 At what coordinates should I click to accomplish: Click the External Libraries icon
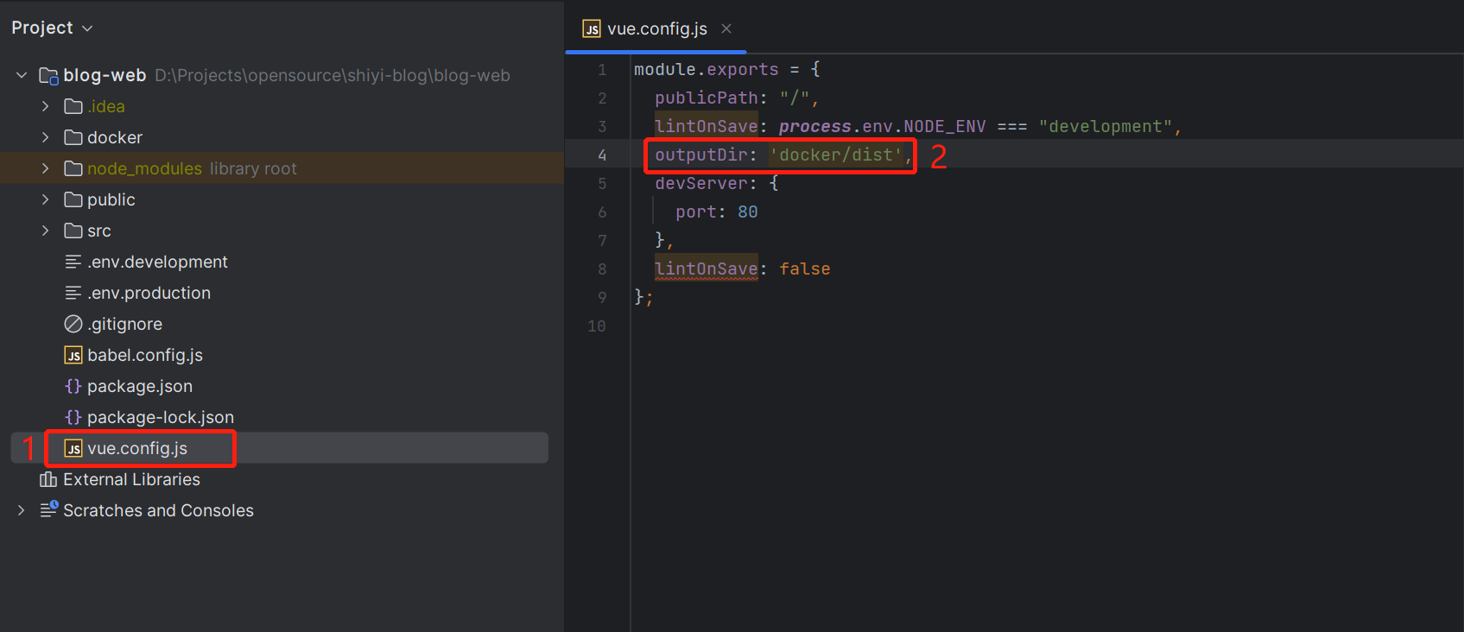click(48, 480)
